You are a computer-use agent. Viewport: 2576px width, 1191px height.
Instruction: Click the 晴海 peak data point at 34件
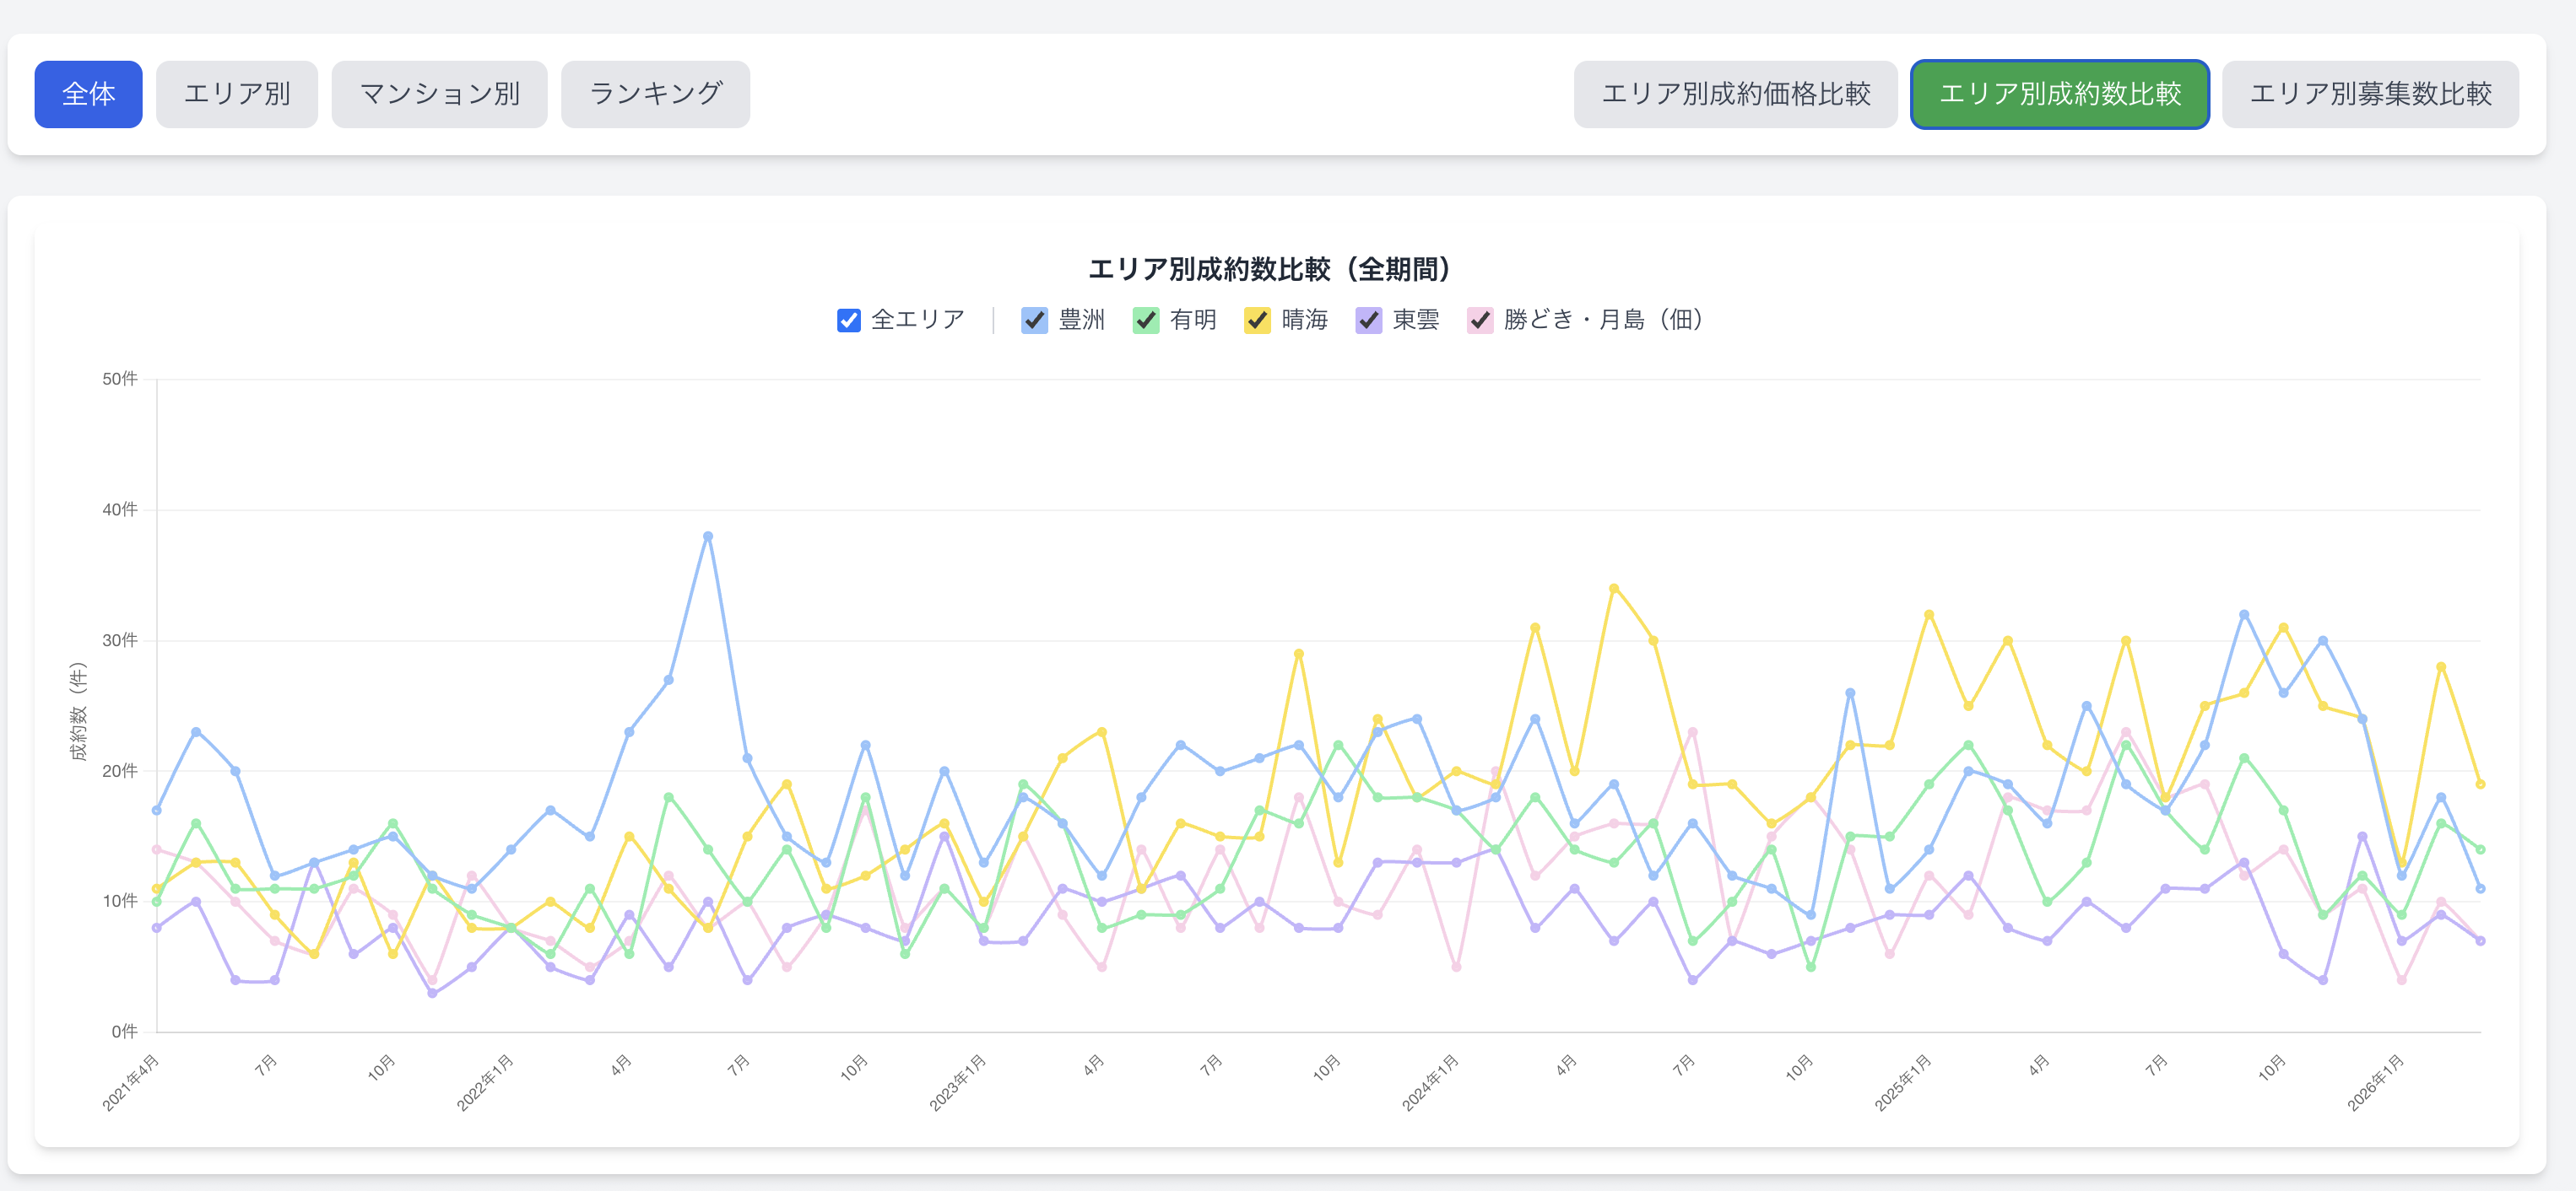pyautogui.click(x=1614, y=589)
